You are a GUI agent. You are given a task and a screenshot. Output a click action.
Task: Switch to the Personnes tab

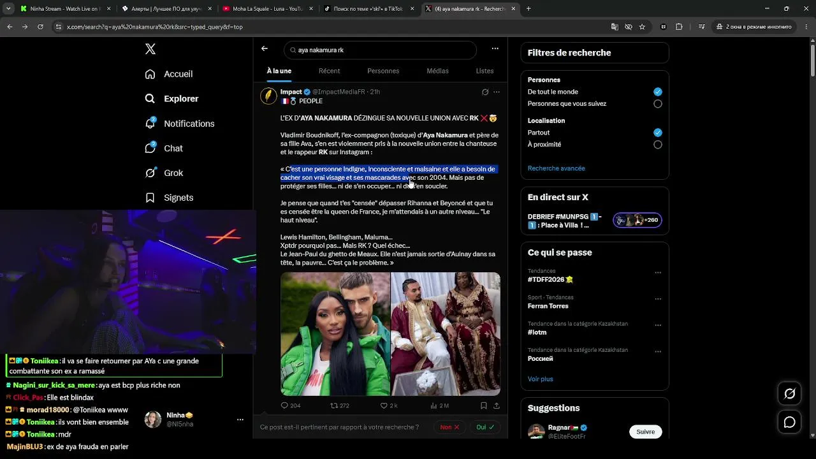[383, 71]
